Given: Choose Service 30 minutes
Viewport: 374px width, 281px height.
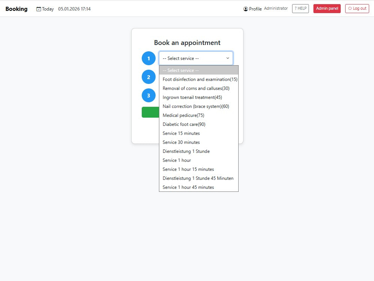Looking at the screenshot, I should 199,142.
